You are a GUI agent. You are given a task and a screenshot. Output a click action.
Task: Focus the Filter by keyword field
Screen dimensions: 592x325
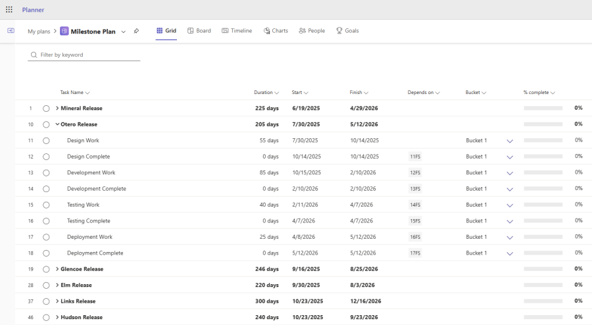[x=84, y=55]
